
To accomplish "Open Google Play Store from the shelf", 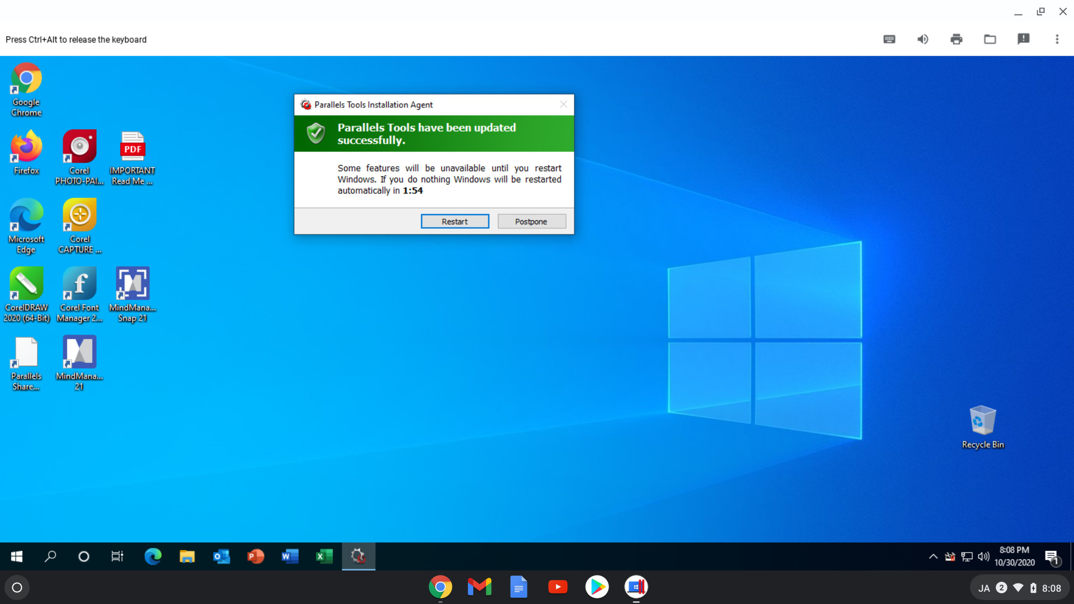I will (x=597, y=587).
